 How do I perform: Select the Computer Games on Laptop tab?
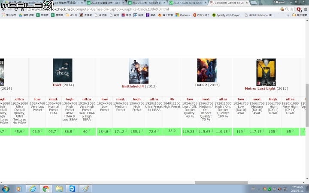pyautogui.click(x=229, y=3)
